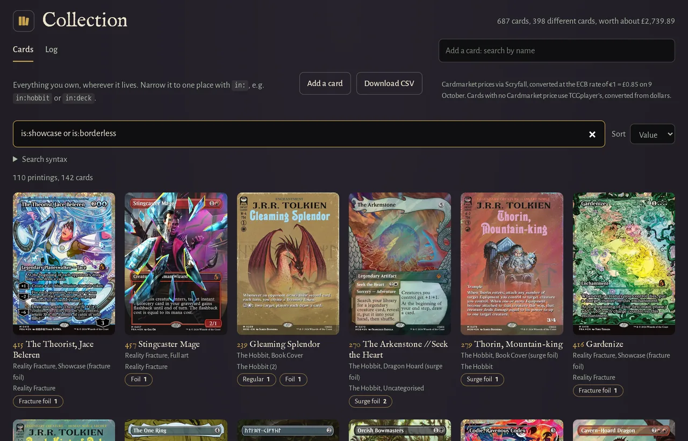Click Thorin's 'Surge foil 1' badge

point(483,379)
